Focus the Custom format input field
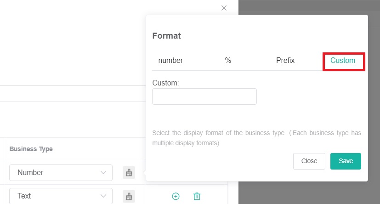This screenshot has height=204, width=380. [x=204, y=96]
